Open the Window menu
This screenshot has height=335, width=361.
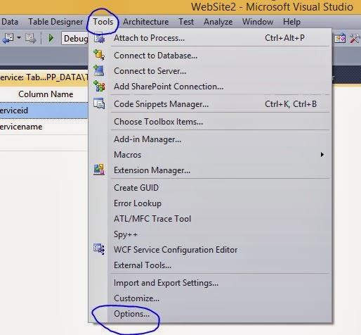tap(258, 22)
